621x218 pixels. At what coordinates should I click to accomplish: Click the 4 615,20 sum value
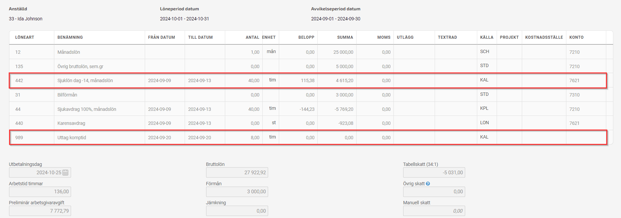[x=345, y=80]
